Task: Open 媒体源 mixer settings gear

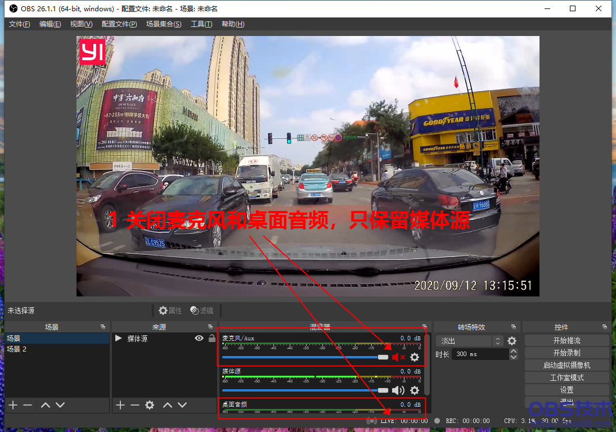Action: (415, 390)
